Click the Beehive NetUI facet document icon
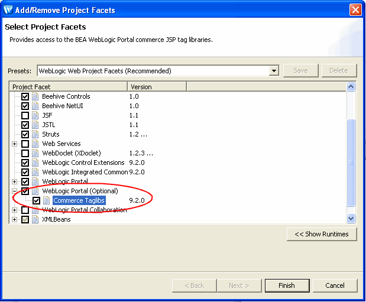366x302 pixels. pyautogui.click(x=35, y=106)
